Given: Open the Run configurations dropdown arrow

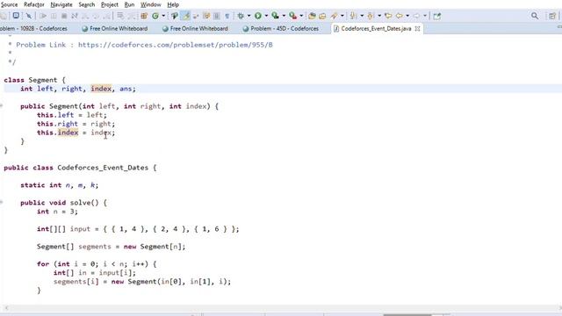Looking at the screenshot, I should pyautogui.click(x=266, y=16).
